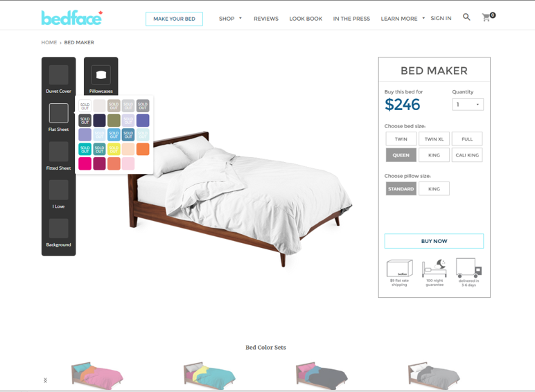The width and height of the screenshot is (535, 392).
Task: Select the Flat Sheet tile
Action: click(59, 117)
